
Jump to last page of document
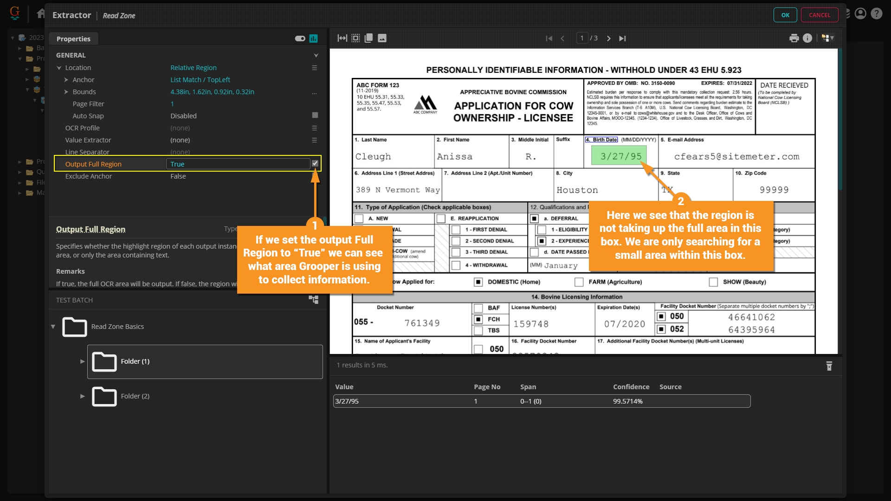tap(622, 39)
